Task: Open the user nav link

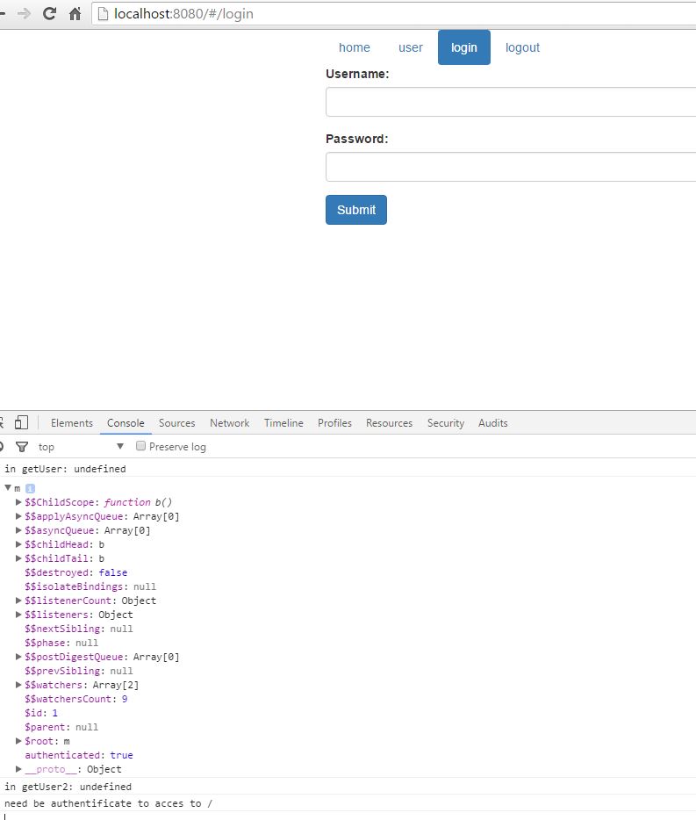Action: point(411,47)
